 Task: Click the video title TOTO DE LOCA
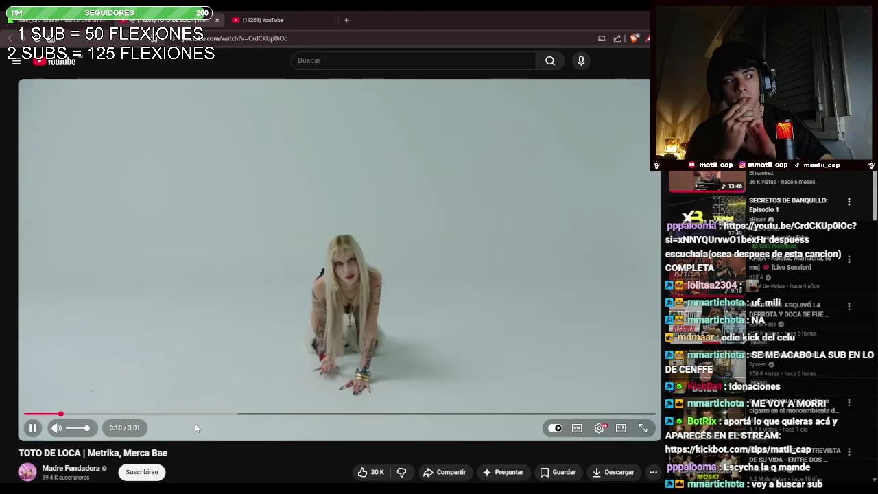93,453
